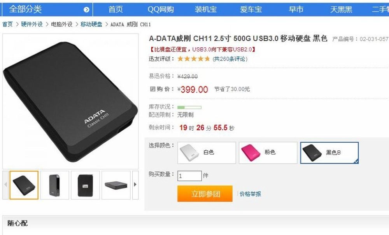The height and width of the screenshot is (235, 389).
Task: Click the thumbnail strip right arrow
Action: pyautogui.click(x=135, y=185)
